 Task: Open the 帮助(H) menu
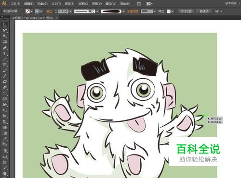(125, 3)
